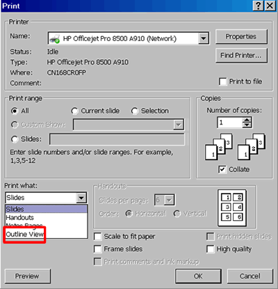Uncheck the Collate checkbox
This screenshot has height=289, width=278.
(222, 169)
